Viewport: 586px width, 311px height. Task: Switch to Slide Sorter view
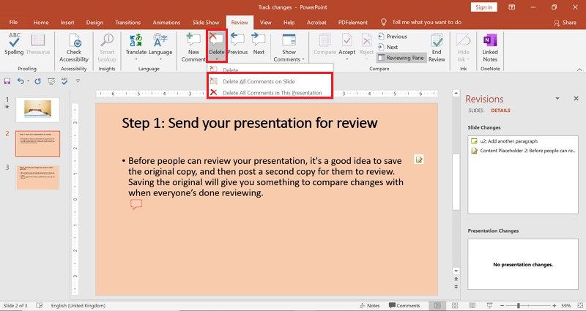pos(455,305)
